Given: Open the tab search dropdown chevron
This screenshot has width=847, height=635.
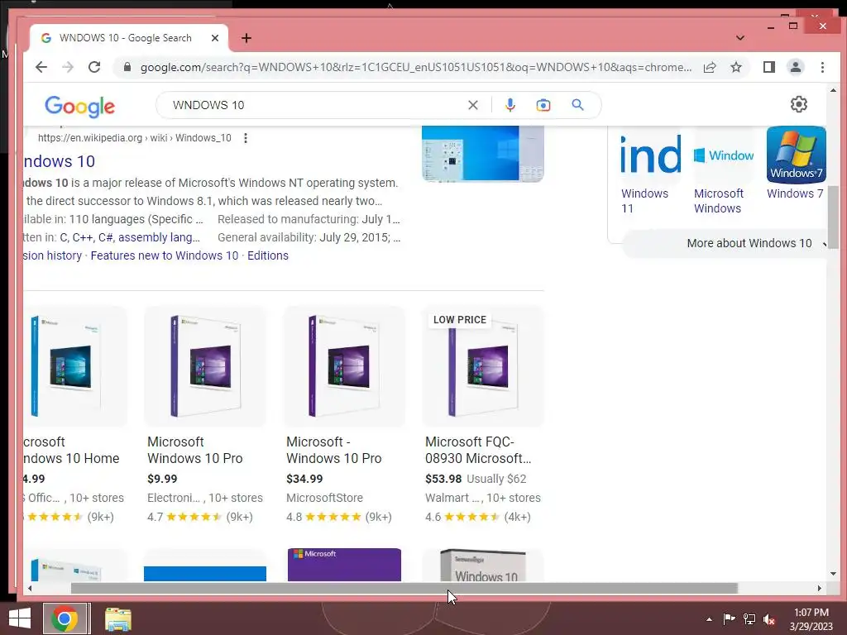Looking at the screenshot, I should (x=740, y=38).
